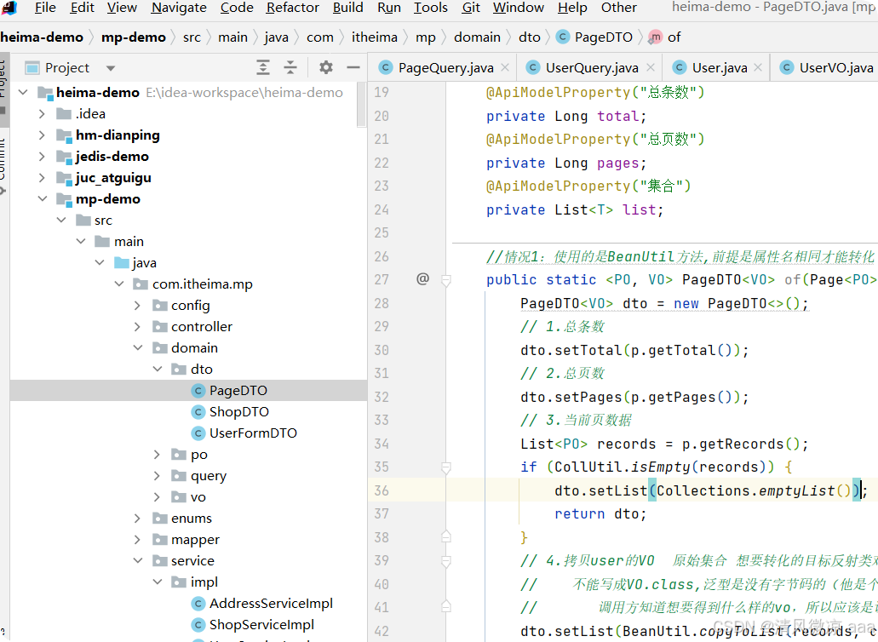The image size is (878, 642).
Task: Select the controller package in tree
Action: pos(202,327)
